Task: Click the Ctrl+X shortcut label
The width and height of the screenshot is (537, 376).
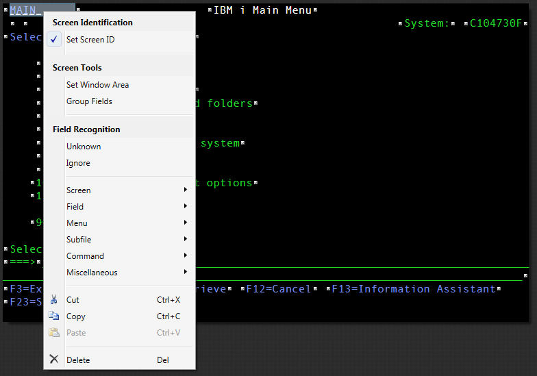Action: click(168, 300)
